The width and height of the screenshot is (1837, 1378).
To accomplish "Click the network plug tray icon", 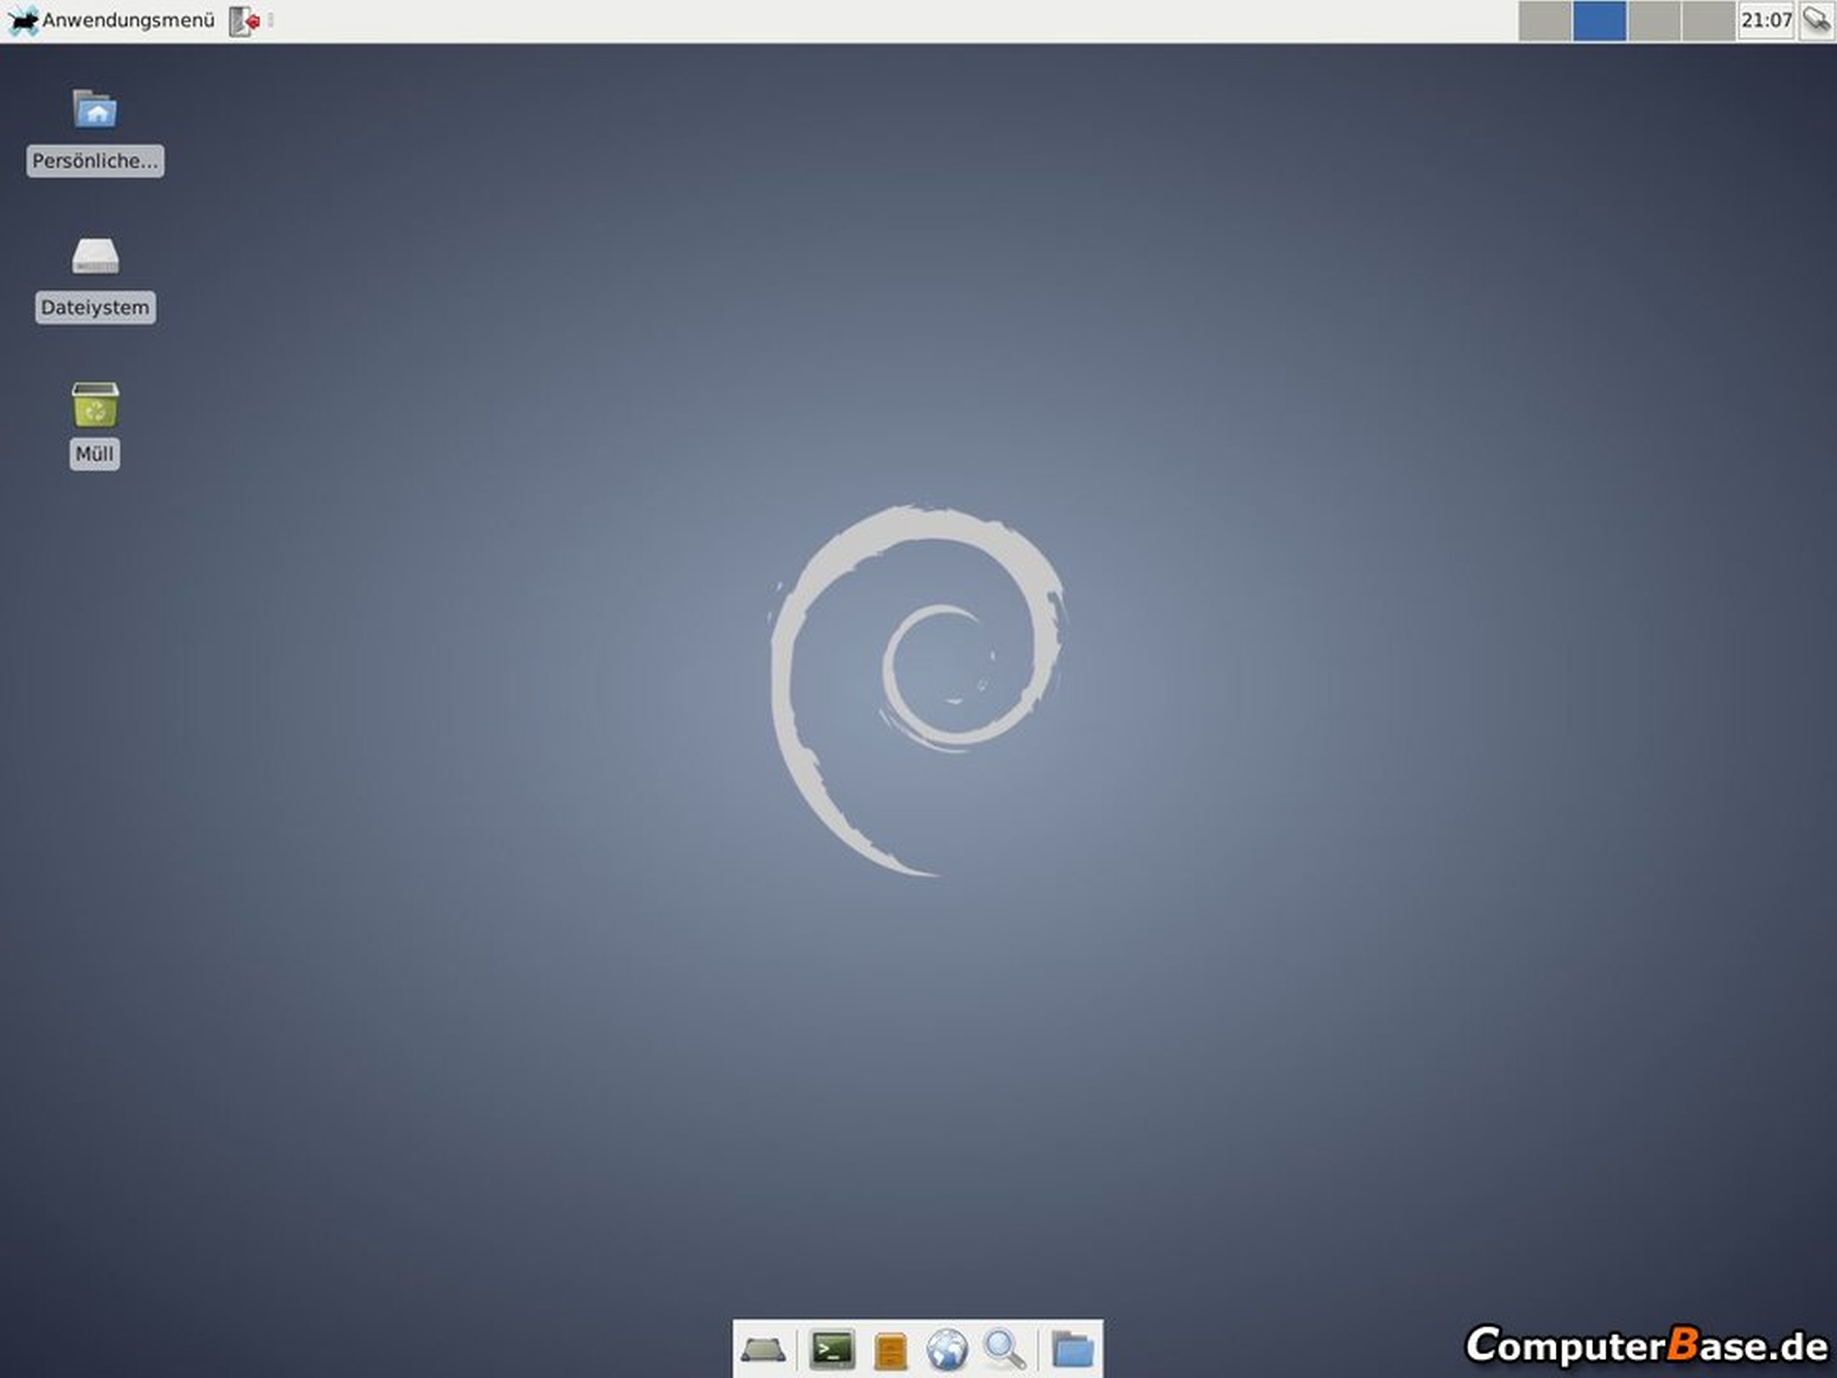I will (x=1816, y=20).
